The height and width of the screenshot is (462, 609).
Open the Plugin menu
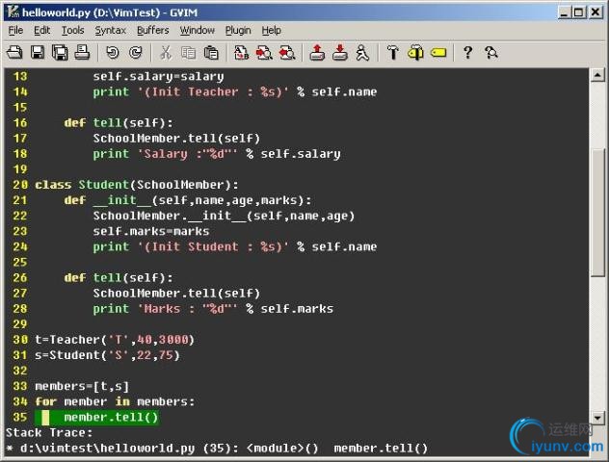(x=238, y=30)
